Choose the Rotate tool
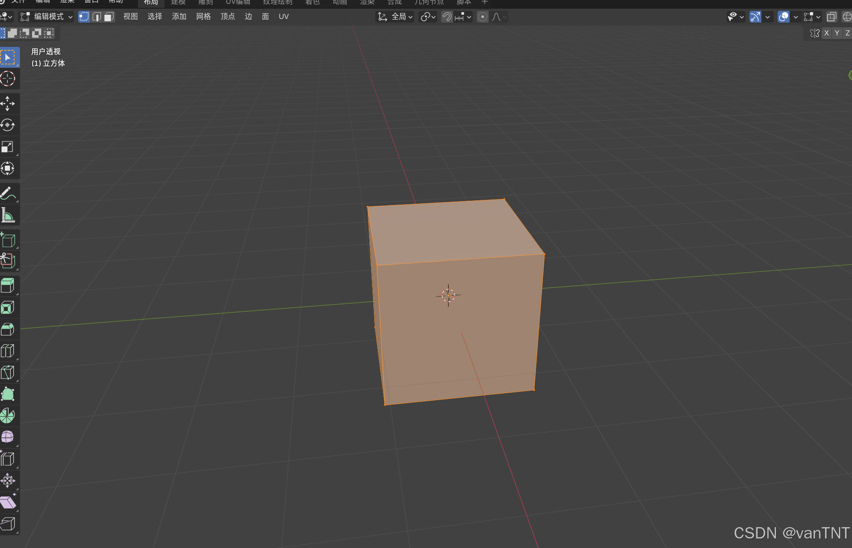This screenshot has width=852, height=548. 8,125
